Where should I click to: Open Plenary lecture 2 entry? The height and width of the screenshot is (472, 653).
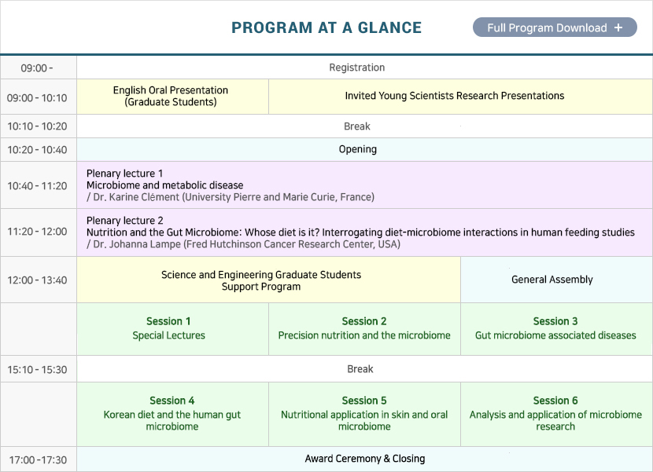click(364, 232)
